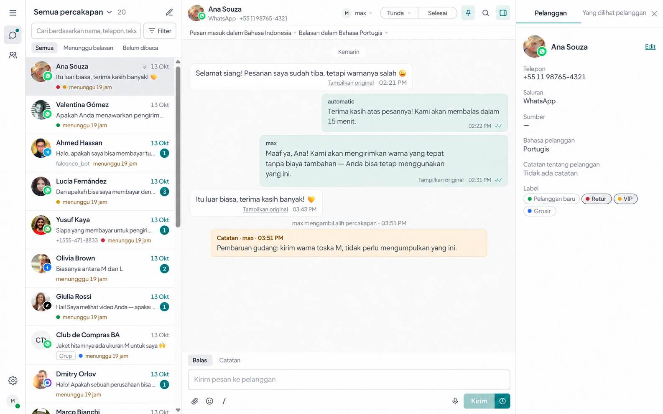The width and height of the screenshot is (663, 414).
Task: Toggle the customer side panel visibility
Action: pyautogui.click(x=503, y=13)
